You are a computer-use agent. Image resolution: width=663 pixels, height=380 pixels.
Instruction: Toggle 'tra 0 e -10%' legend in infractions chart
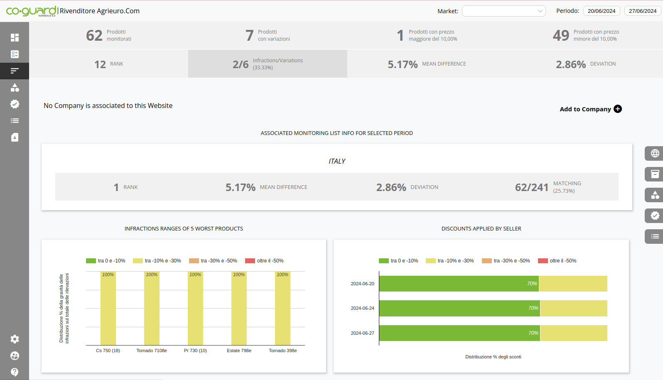pyautogui.click(x=106, y=261)
